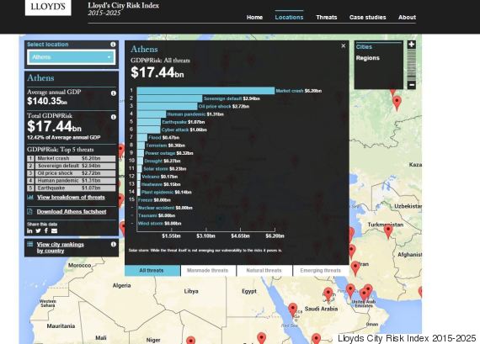Download Athens factsheet link

point(72,212)
